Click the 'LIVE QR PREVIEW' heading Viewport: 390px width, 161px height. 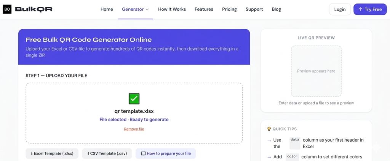316,38
